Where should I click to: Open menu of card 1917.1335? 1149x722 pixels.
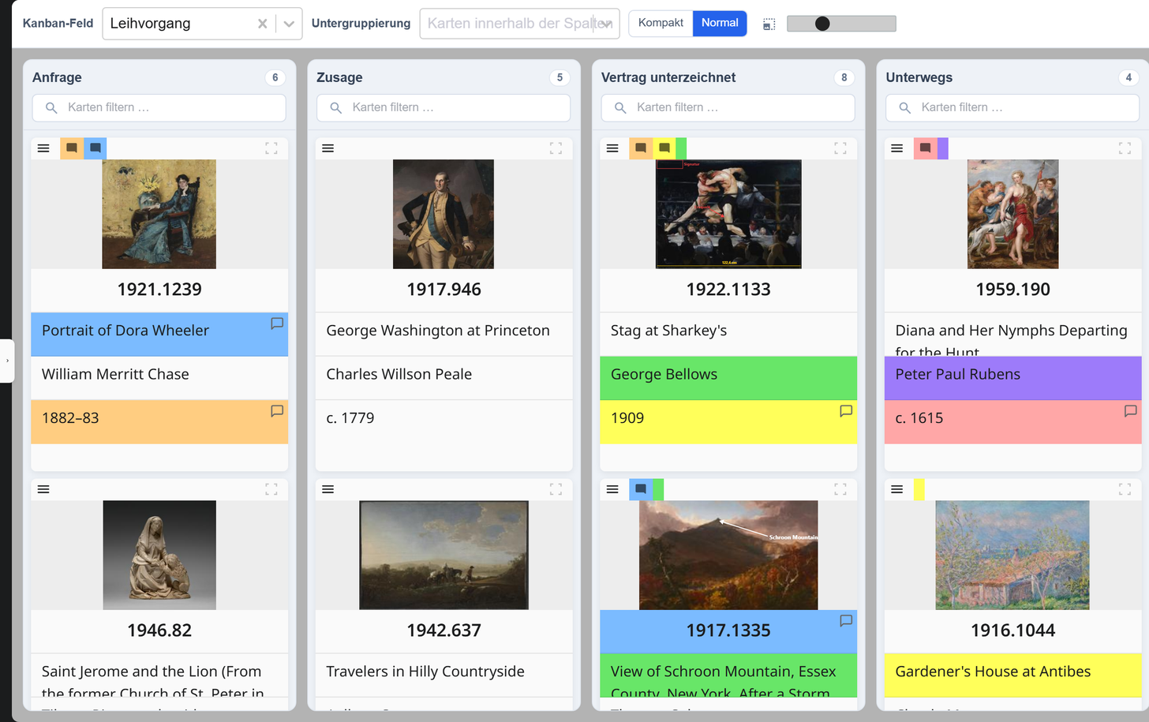612,489
